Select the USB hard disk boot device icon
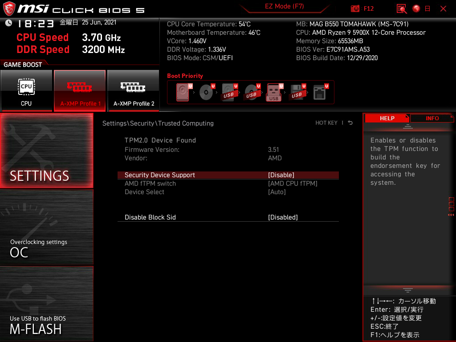This screenshot has width=456, height=342. pos(229,92)
